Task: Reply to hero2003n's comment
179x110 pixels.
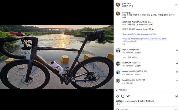Action: pyautogui.click(x=129, y=83)
